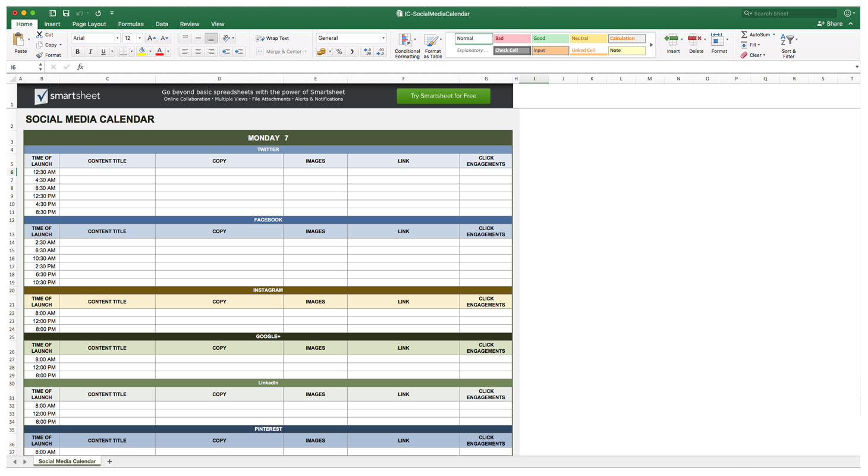Select the Format painter brush
The width and height of the screenshot is (868, 476).
[39, 55]
